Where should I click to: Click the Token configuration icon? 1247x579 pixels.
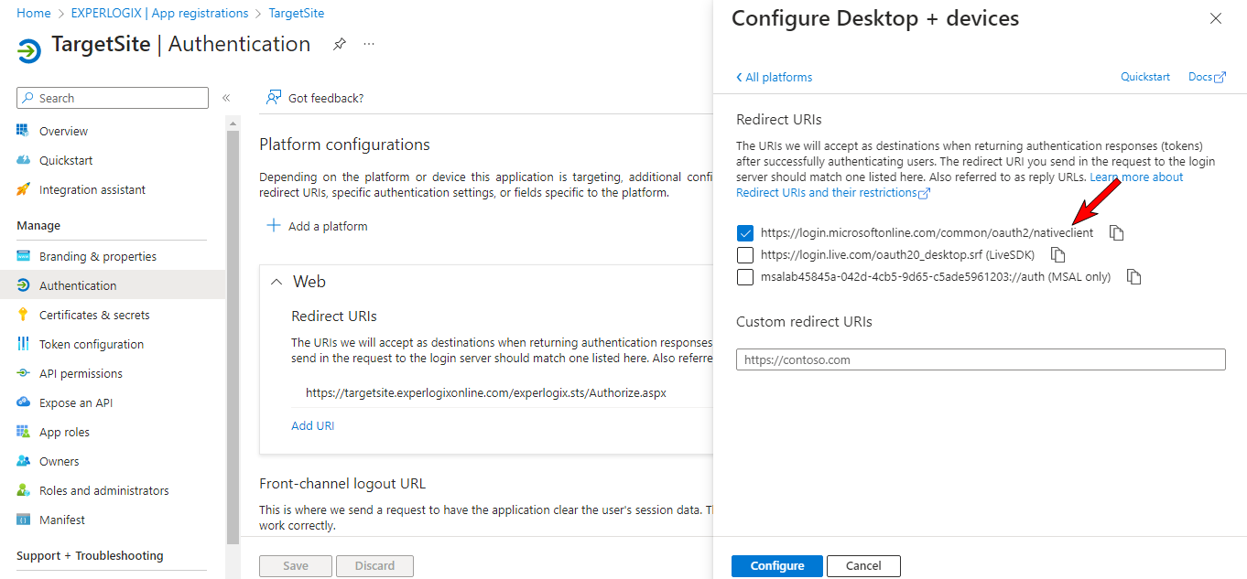pos(24,344)
